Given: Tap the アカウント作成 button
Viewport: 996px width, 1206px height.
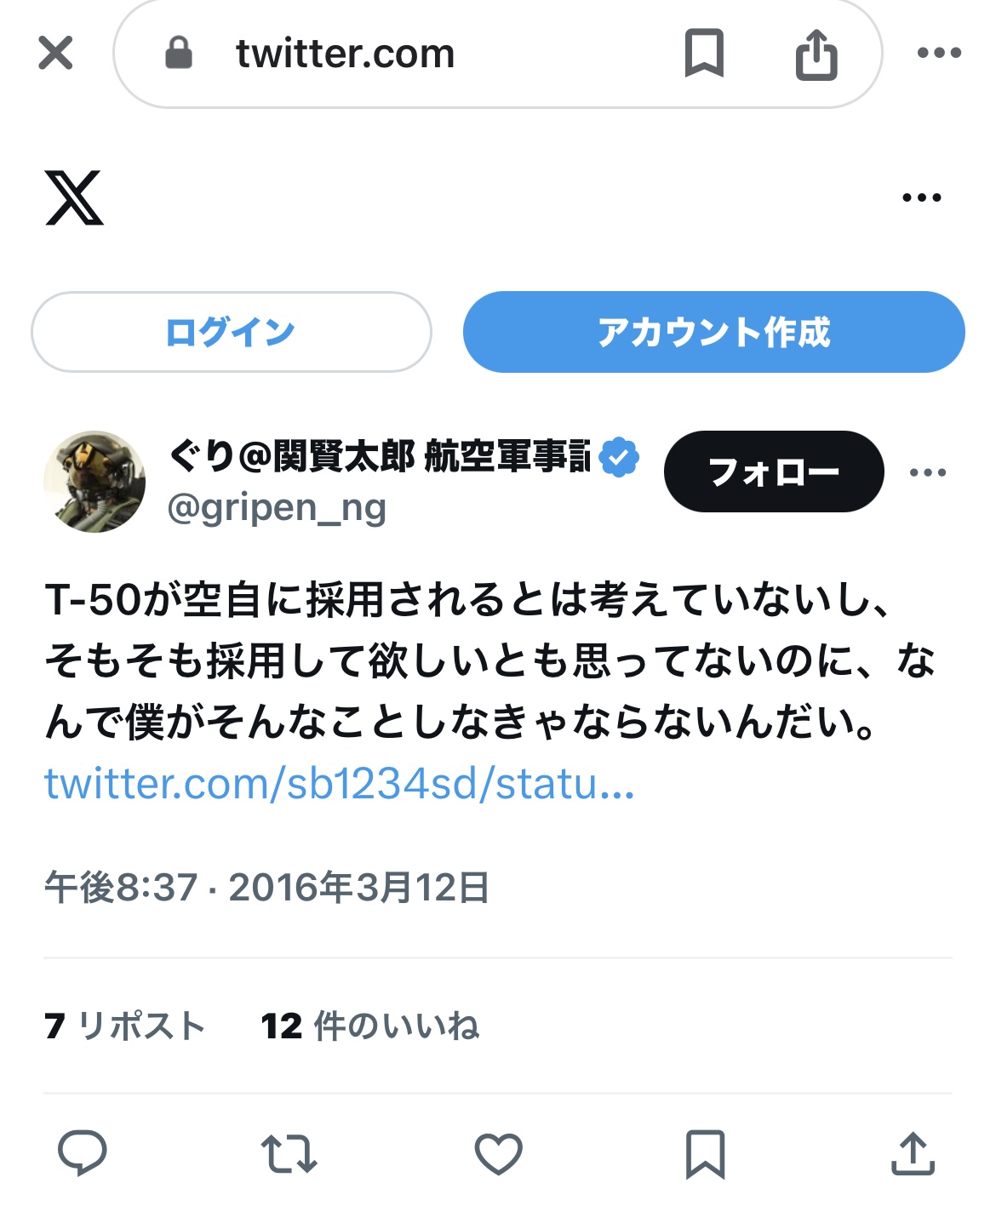Looking at the screenshot, I should [713, 332].
